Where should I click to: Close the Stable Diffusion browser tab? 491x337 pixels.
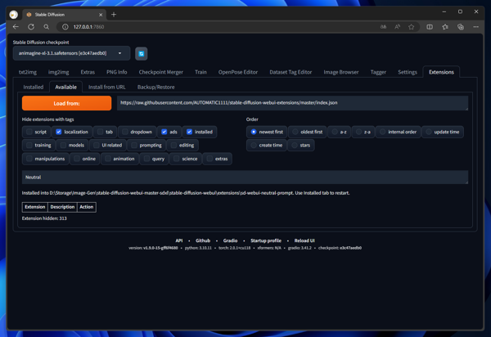(101, 15)
